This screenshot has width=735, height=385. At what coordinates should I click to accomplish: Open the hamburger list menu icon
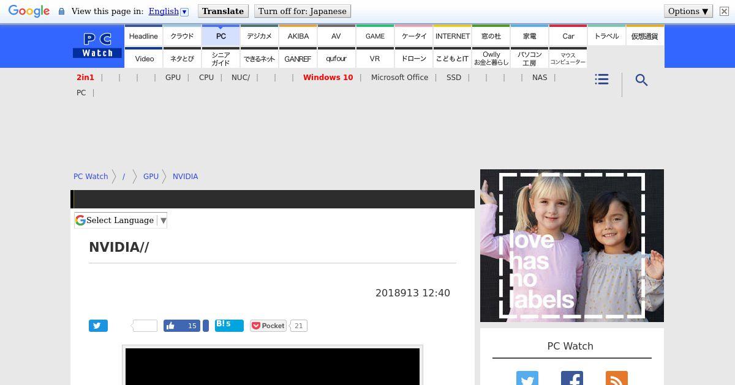(x=601, y=79)
